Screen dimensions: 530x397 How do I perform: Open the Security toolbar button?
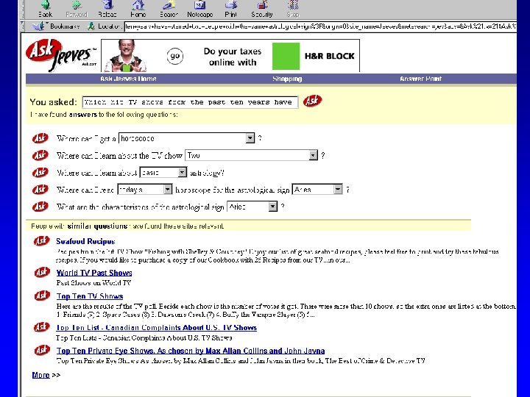tap(261, 9)
